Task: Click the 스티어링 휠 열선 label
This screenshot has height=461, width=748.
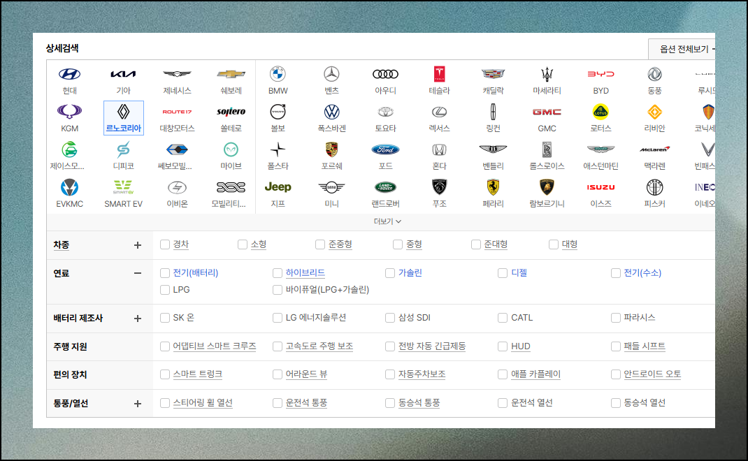Action: pyautogui.click(x=203, y=403)
